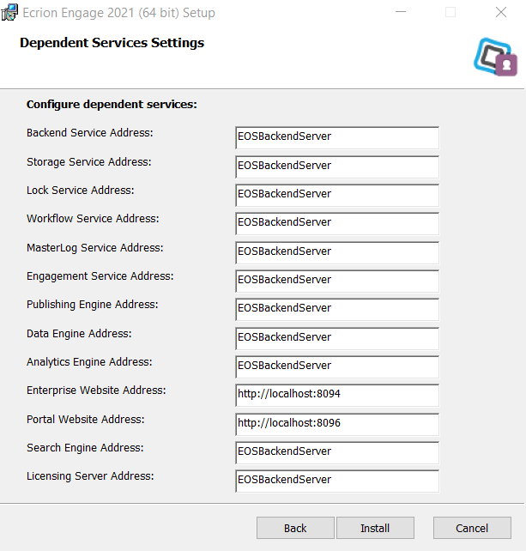526x551 pixels.
Task: Click the 'Data Engine Address:' label
Action: (x=79, y=334)
